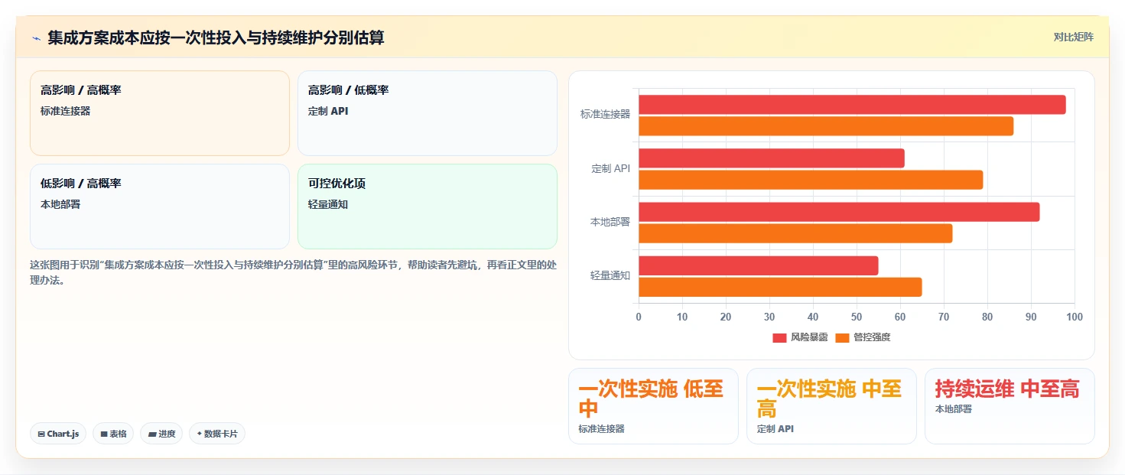Click 标准连接器 under the 低至中 stat card
1125x475 pixels.
601,429
